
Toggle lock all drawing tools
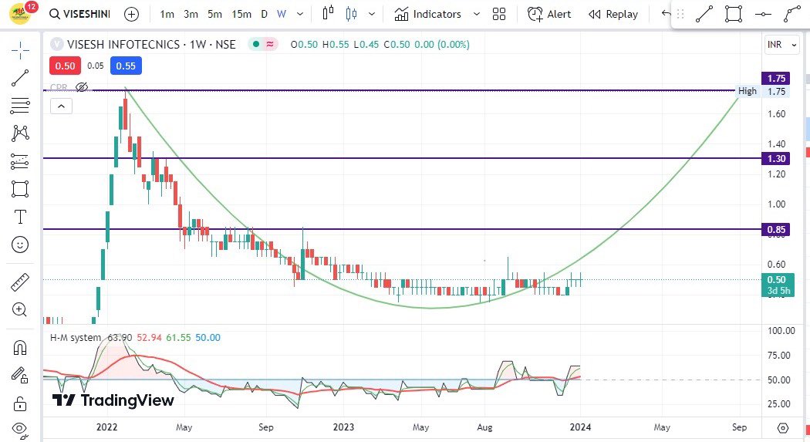pos(20,403)
